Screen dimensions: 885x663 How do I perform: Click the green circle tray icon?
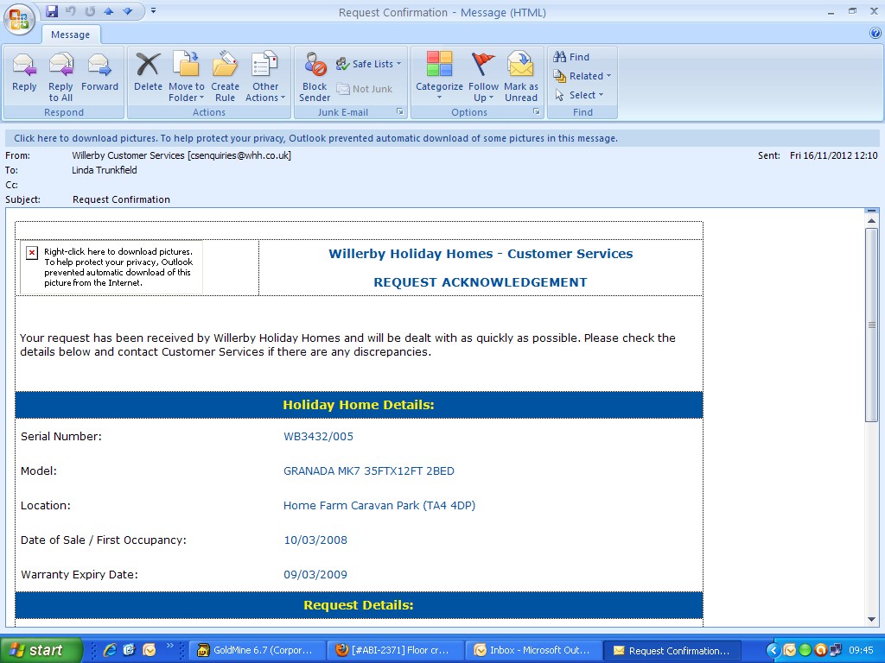[x=805, y=650]
